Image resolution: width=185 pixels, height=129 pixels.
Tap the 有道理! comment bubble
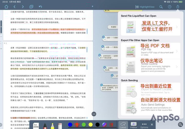113,27
